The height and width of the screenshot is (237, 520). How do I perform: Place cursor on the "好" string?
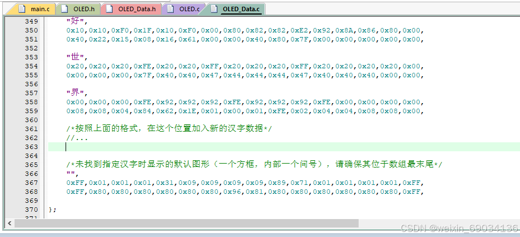[x=76, y=21]
